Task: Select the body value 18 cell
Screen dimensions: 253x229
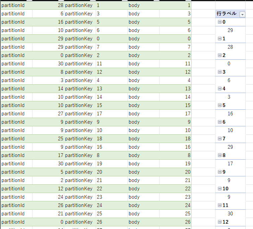Action: click(175, 139)
